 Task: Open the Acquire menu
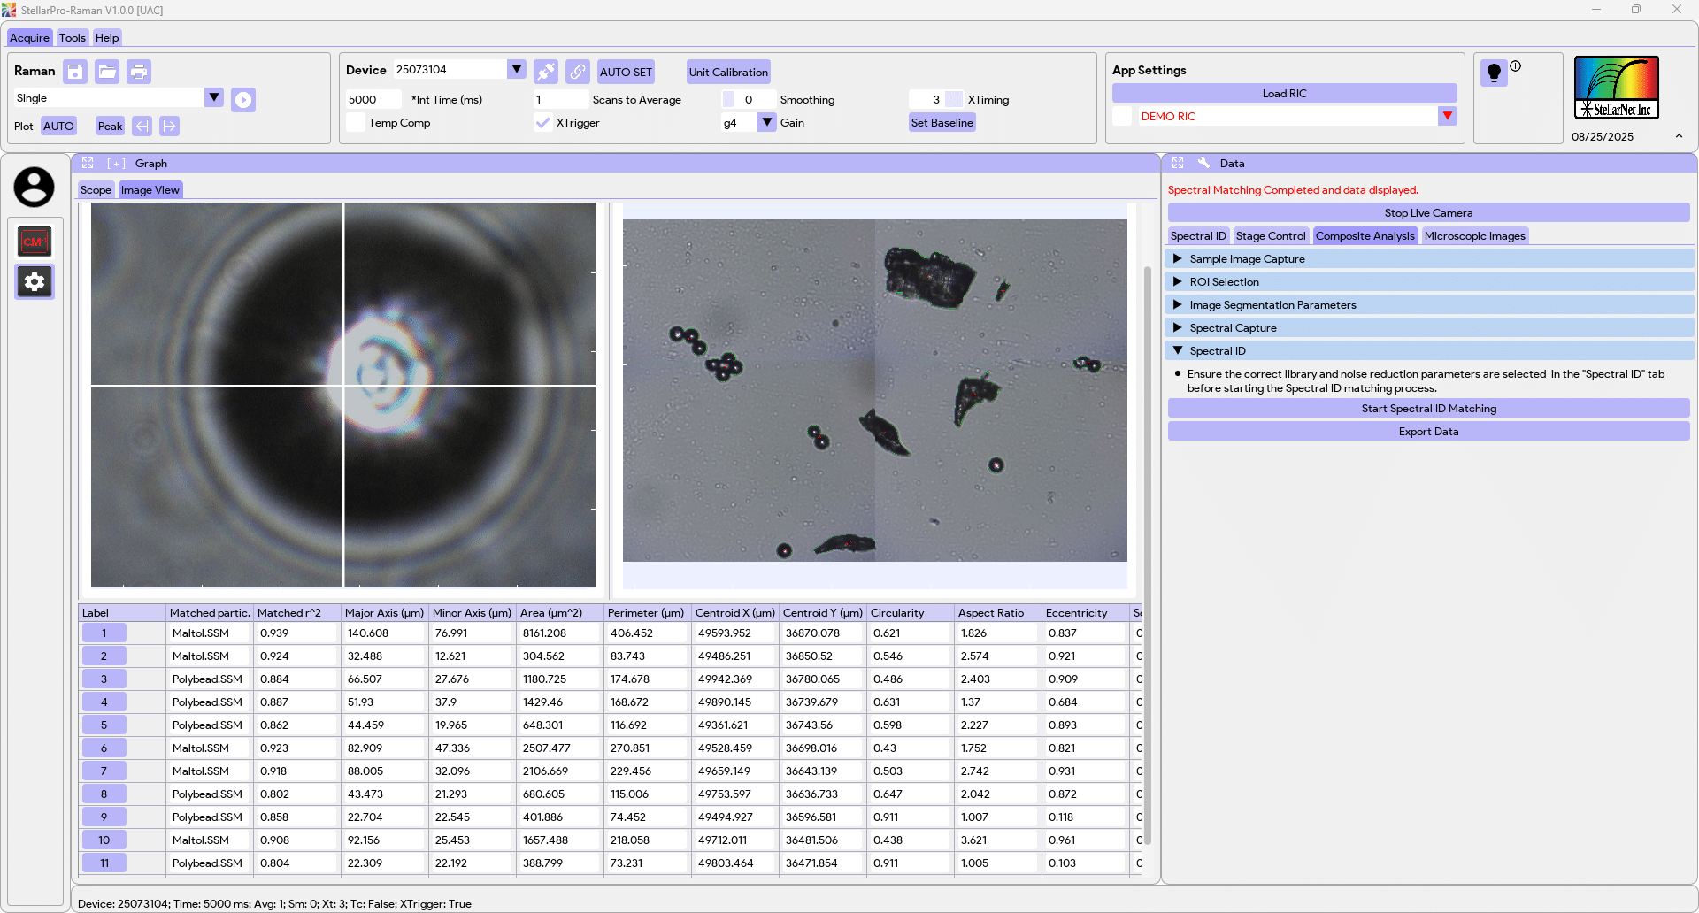[29, 38]
